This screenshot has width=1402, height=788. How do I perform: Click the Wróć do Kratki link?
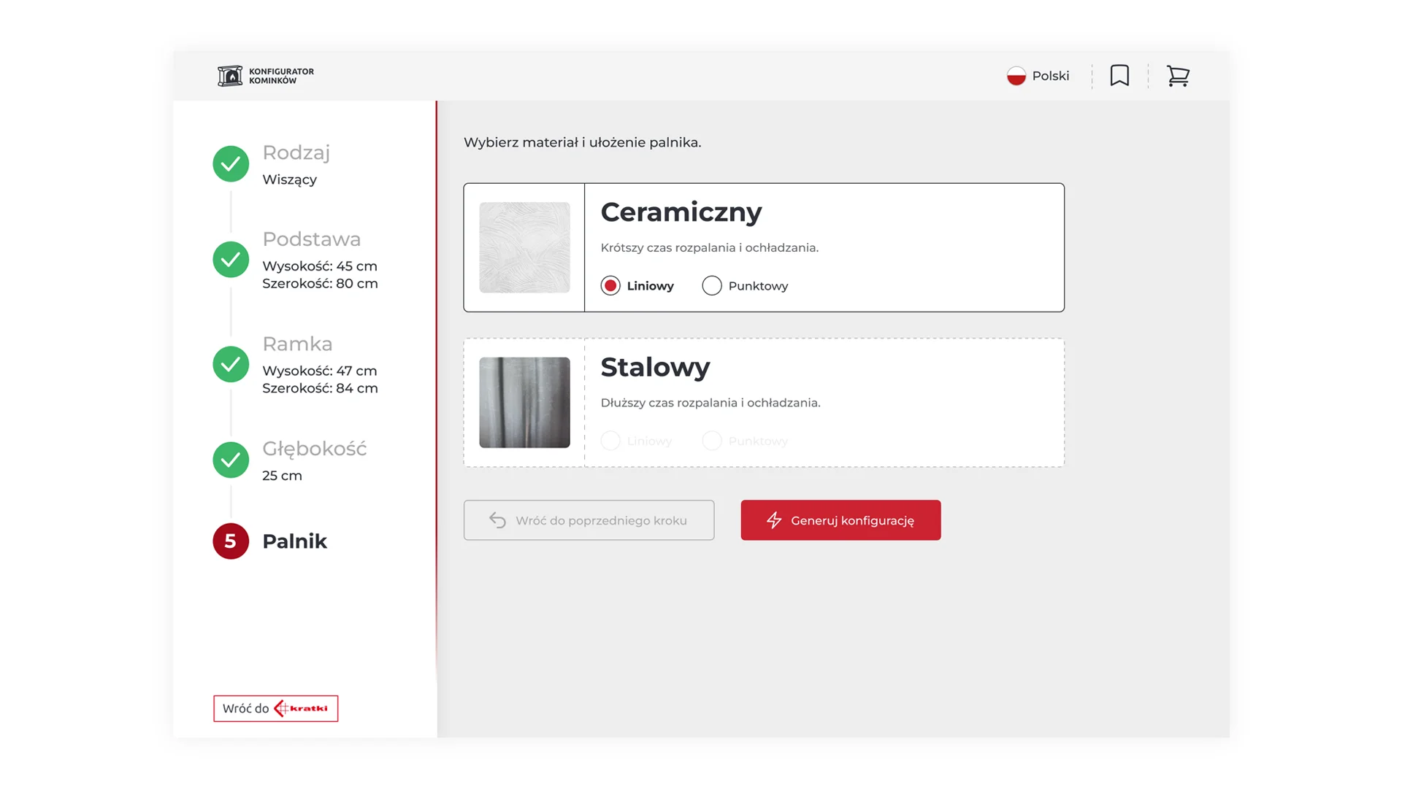tap(275, 708)
